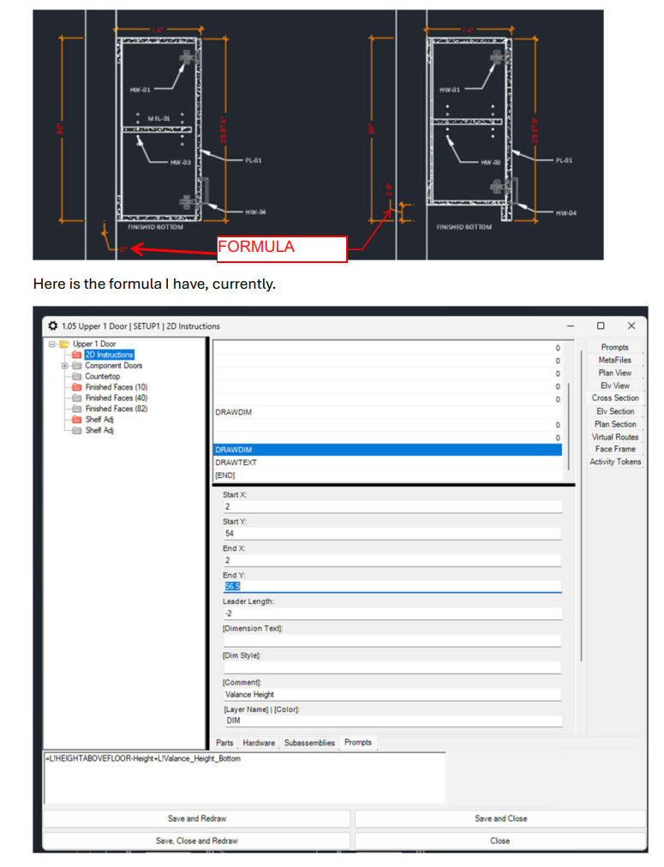Switch to Plan View
This screenshot has height=867, width=664.
point(615,374)
